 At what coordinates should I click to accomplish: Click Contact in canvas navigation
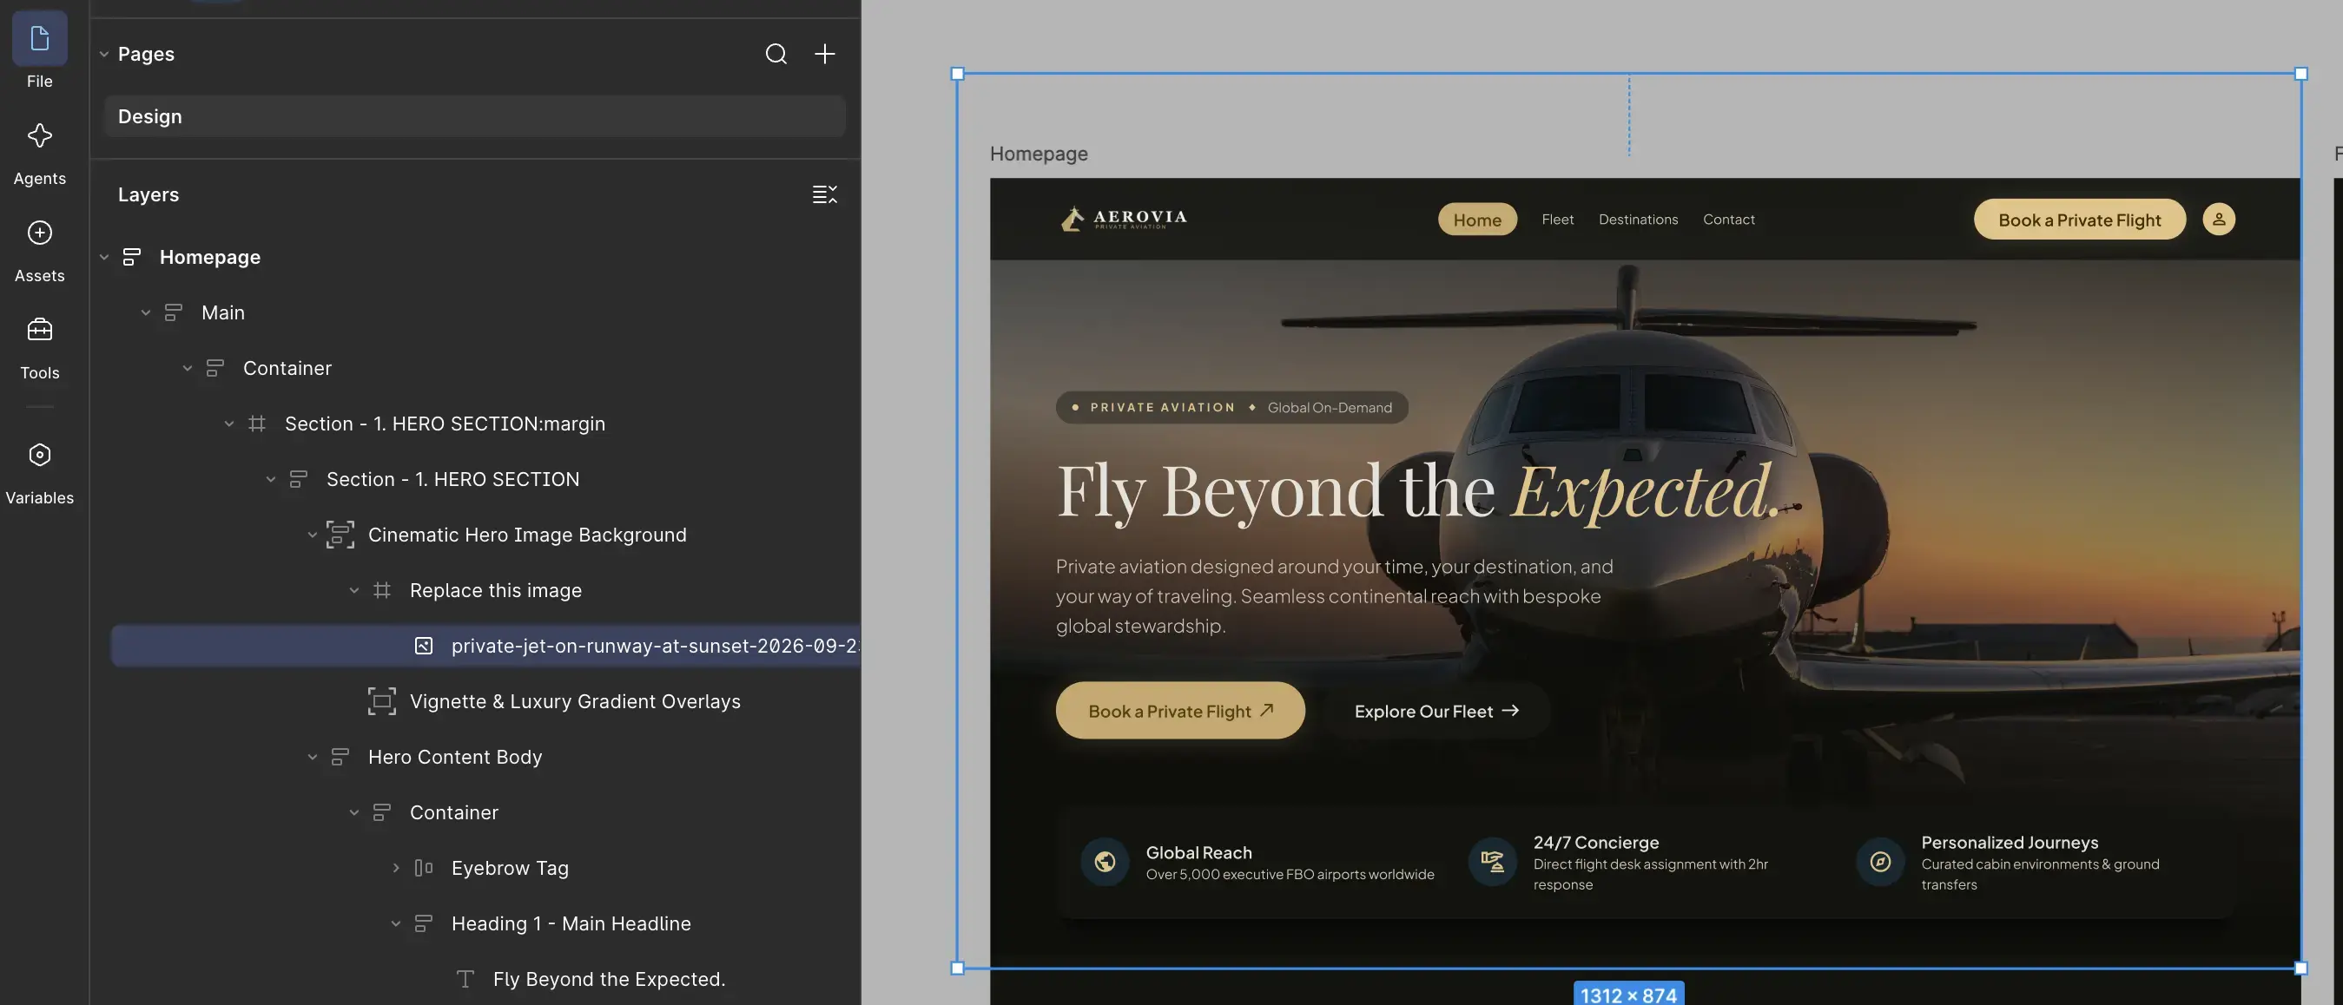[1728, 219]
